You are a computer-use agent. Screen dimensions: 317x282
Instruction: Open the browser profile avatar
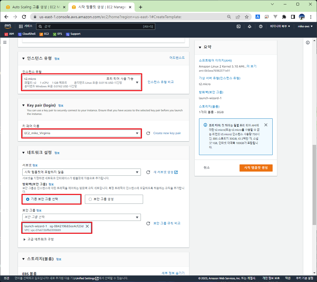[302, 17]
